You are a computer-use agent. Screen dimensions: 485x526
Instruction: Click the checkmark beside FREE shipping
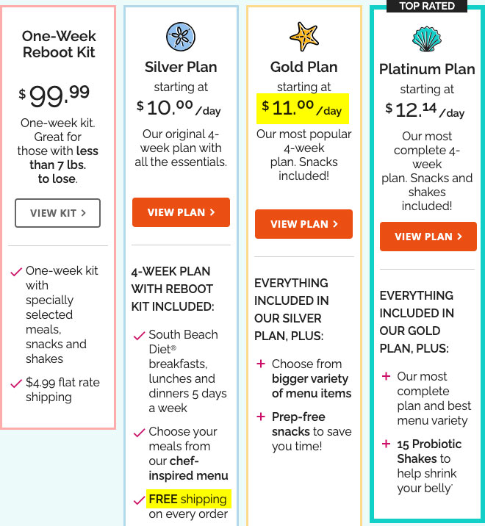(x=140, y=500)
